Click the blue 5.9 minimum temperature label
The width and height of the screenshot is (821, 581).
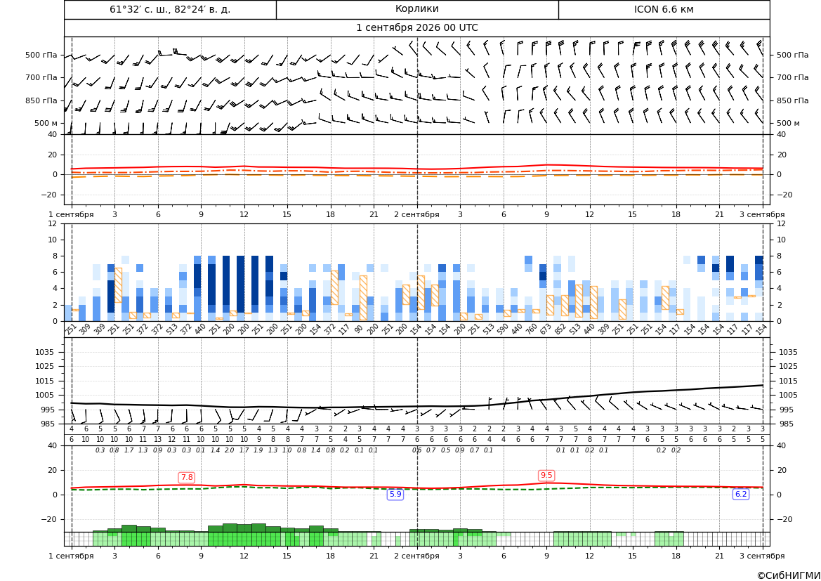[x=395, y=494]
